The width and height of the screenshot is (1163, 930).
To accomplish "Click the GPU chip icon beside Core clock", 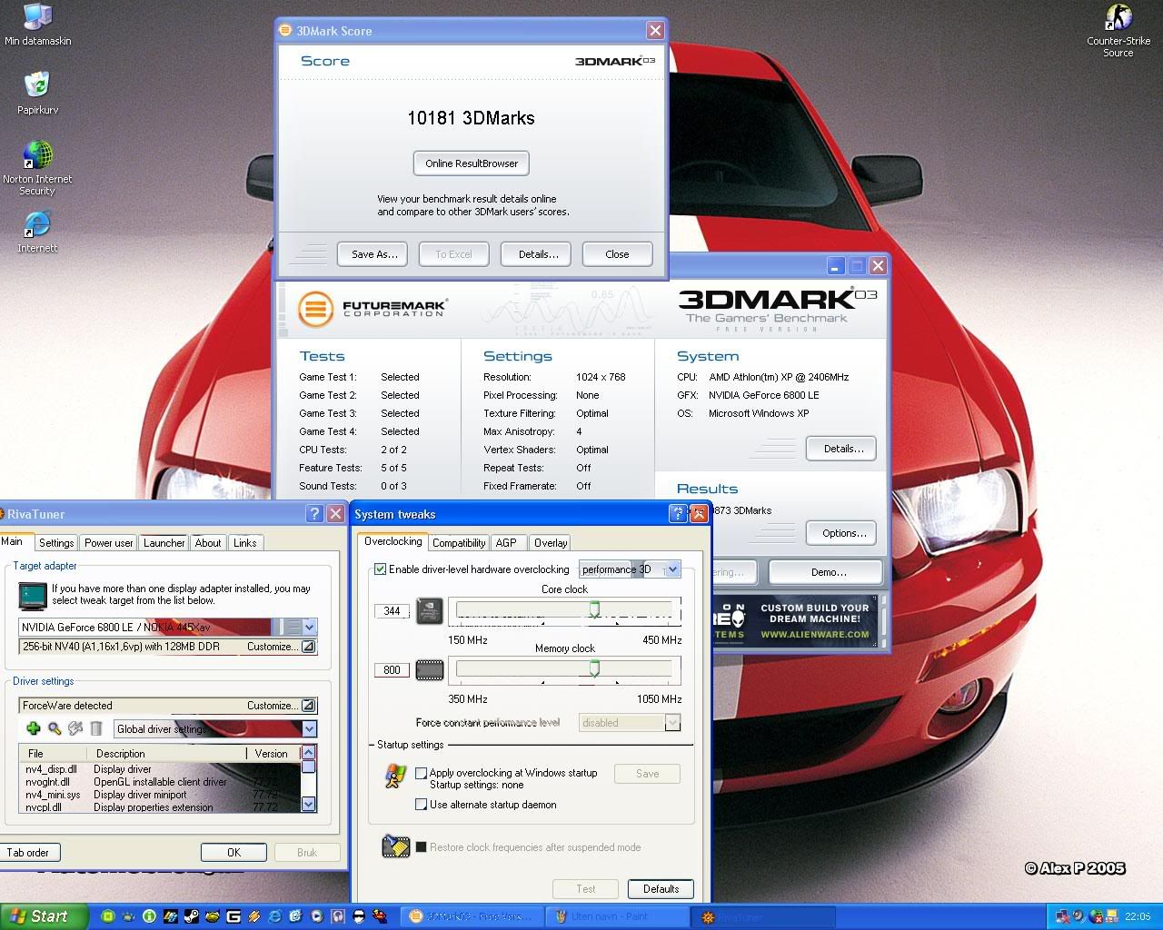I will (430, 611).
